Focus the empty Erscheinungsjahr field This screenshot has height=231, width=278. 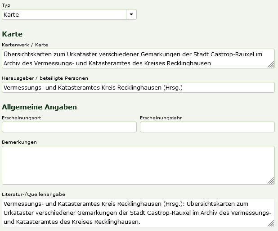pyautogui.click(x=207, y=127)
